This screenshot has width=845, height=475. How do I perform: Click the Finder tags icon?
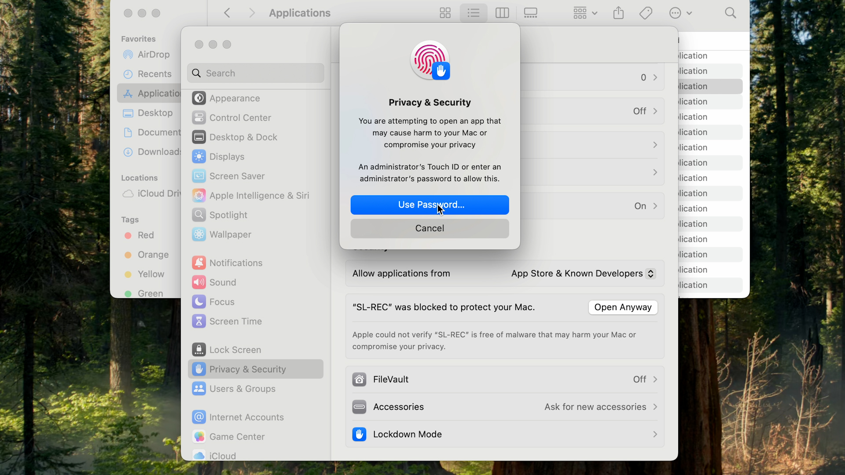[646, 13]
